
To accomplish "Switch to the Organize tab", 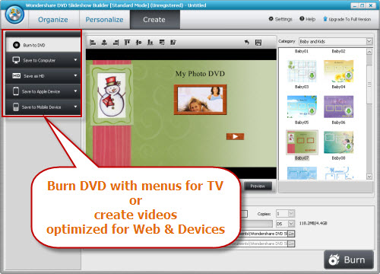I will coord(53,20).
